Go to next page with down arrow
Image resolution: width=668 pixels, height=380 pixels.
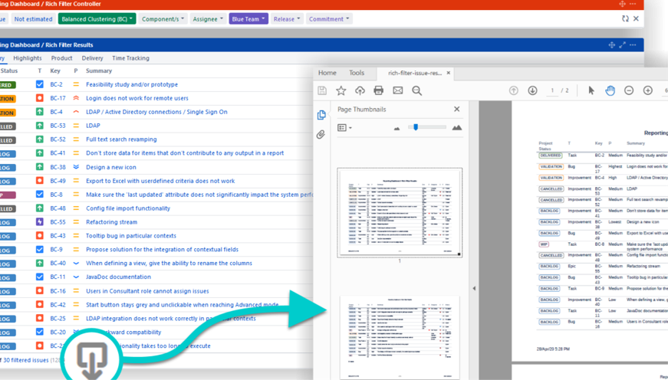(533, 90)
